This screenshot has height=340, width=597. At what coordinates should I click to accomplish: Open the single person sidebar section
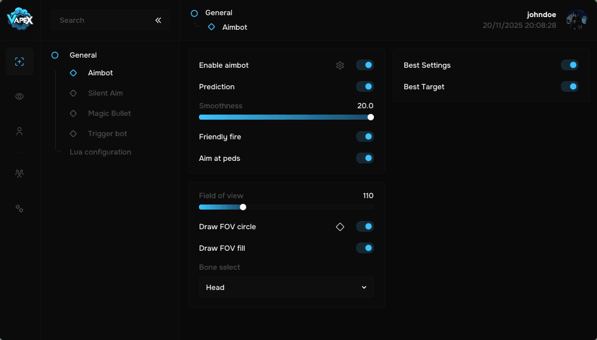coord(20,132)
